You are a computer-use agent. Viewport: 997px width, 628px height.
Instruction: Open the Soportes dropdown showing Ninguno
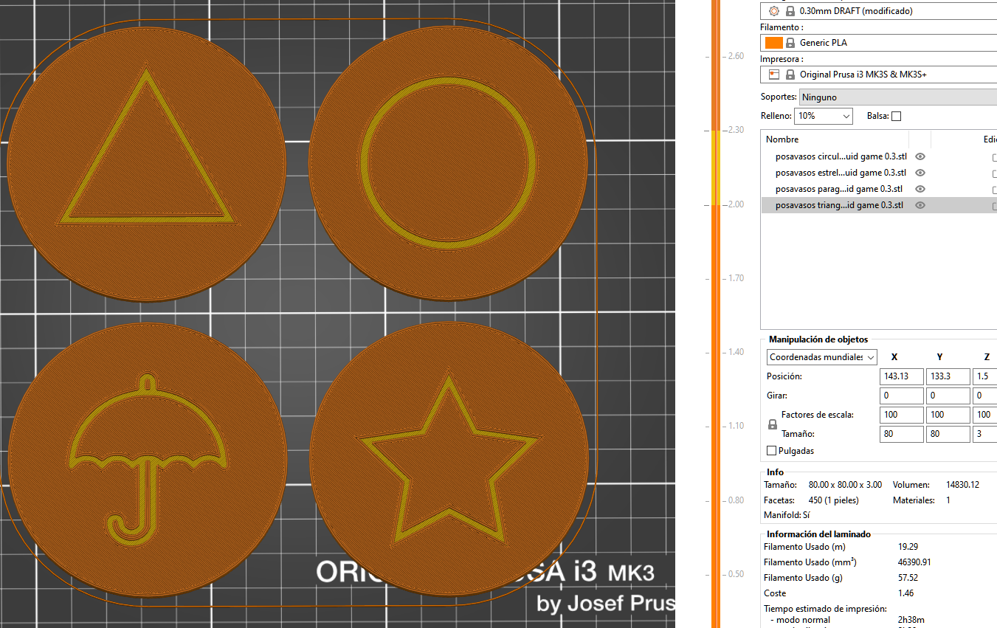pyautogui.click(x=898, y=97)
